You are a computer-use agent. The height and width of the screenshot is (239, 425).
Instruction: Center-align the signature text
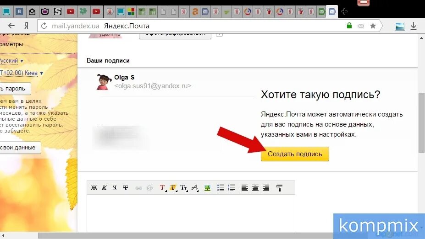click(255, 188)
